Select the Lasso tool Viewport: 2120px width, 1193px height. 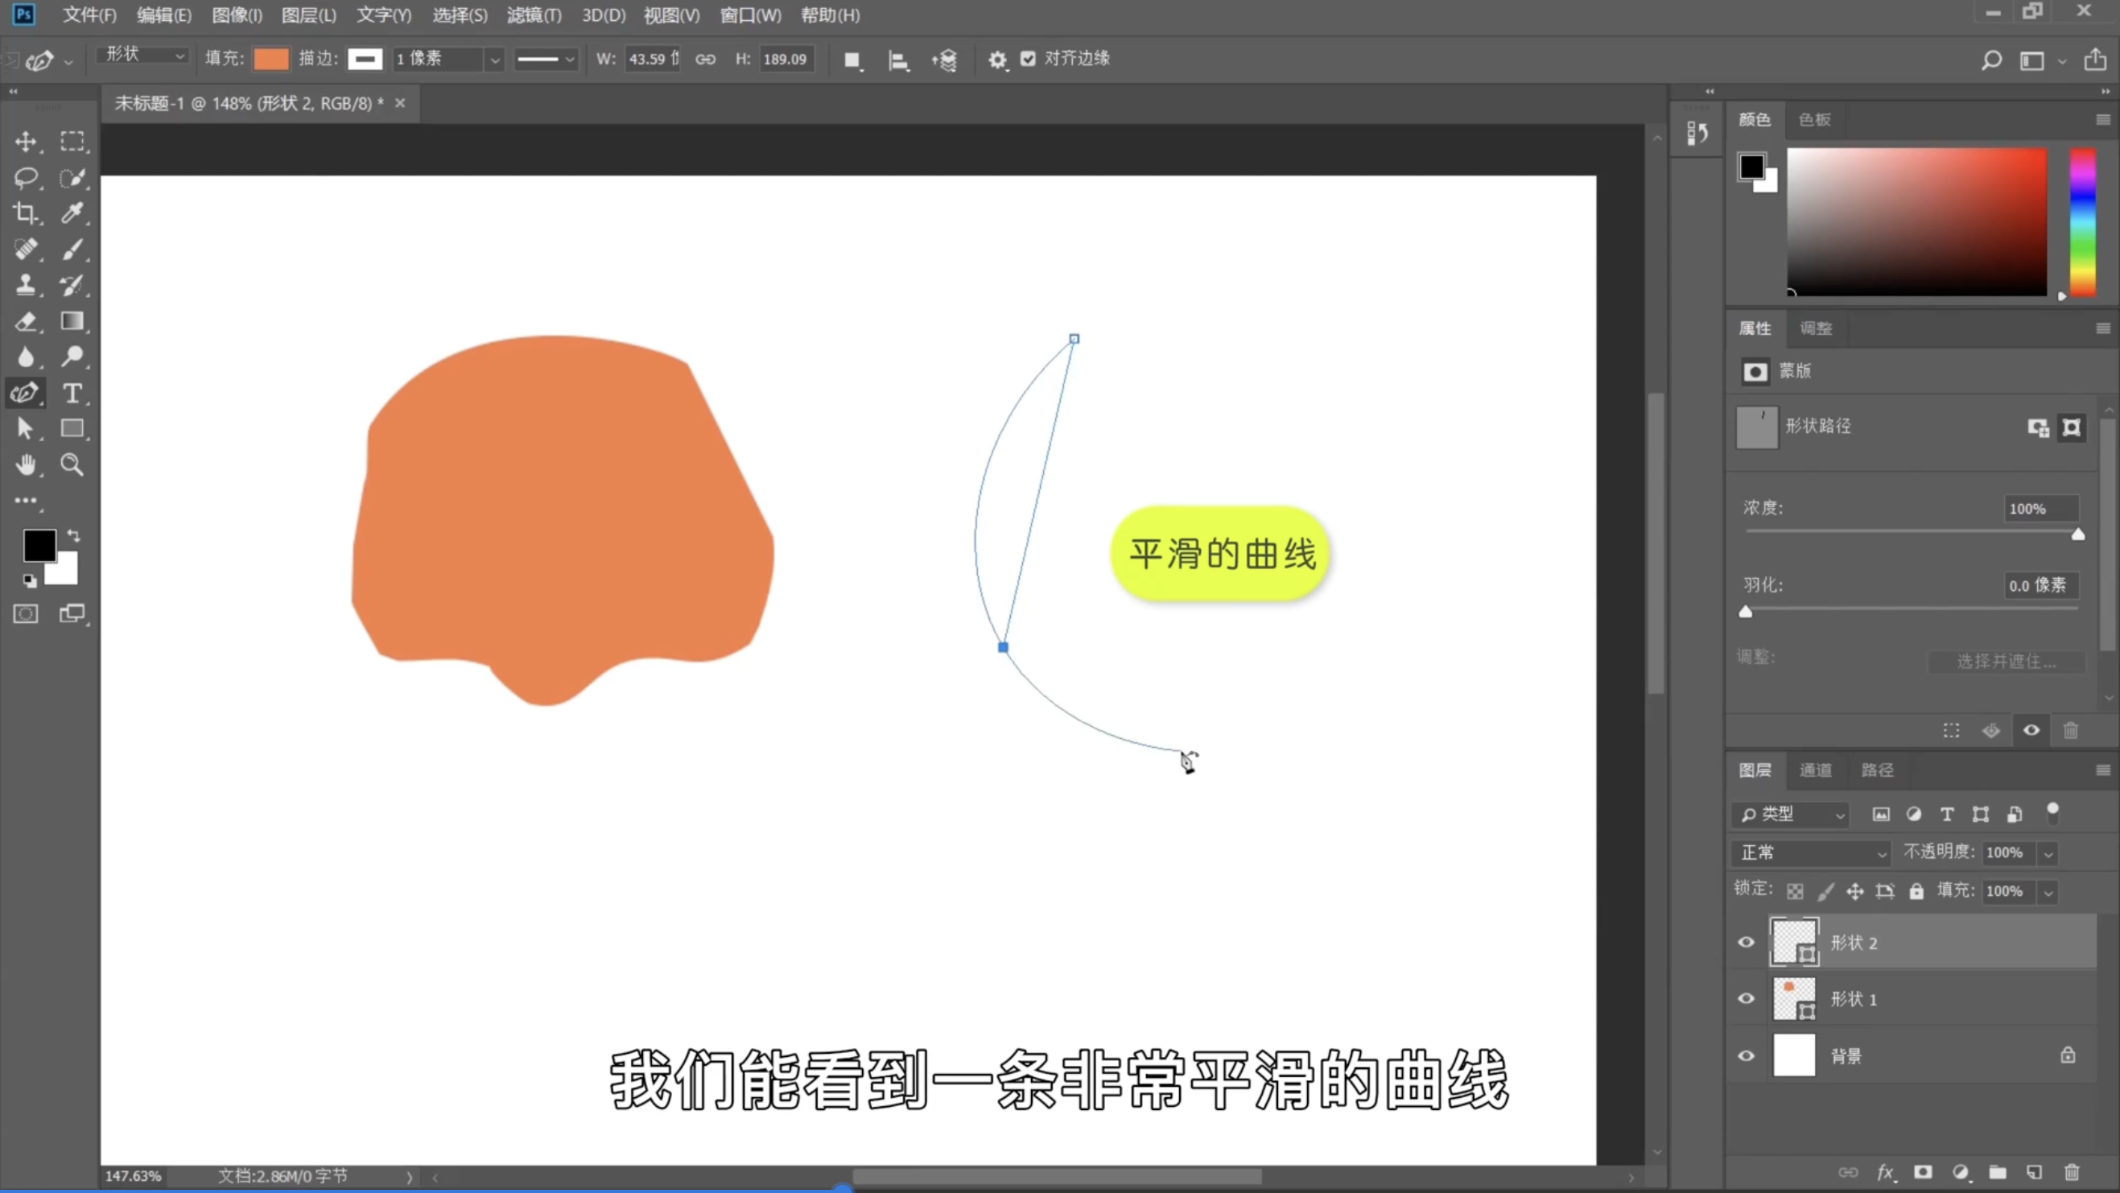click(26, 178)
